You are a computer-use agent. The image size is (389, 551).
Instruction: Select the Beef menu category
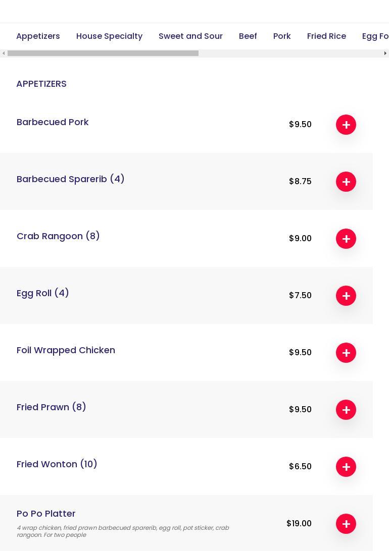[x=248, y=36]
